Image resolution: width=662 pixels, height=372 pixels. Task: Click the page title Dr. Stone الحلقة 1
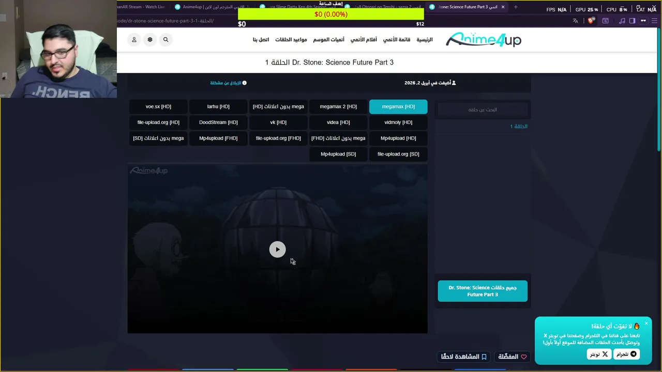329,63
